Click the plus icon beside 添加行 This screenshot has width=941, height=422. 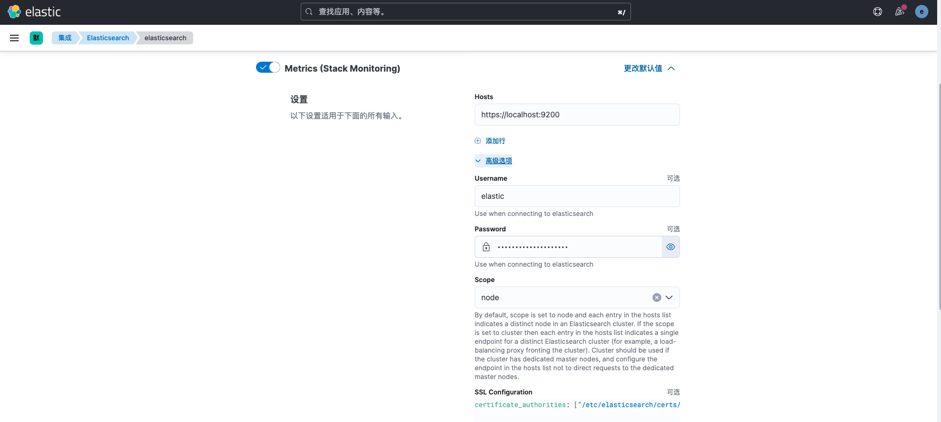(x=478, y=141)
